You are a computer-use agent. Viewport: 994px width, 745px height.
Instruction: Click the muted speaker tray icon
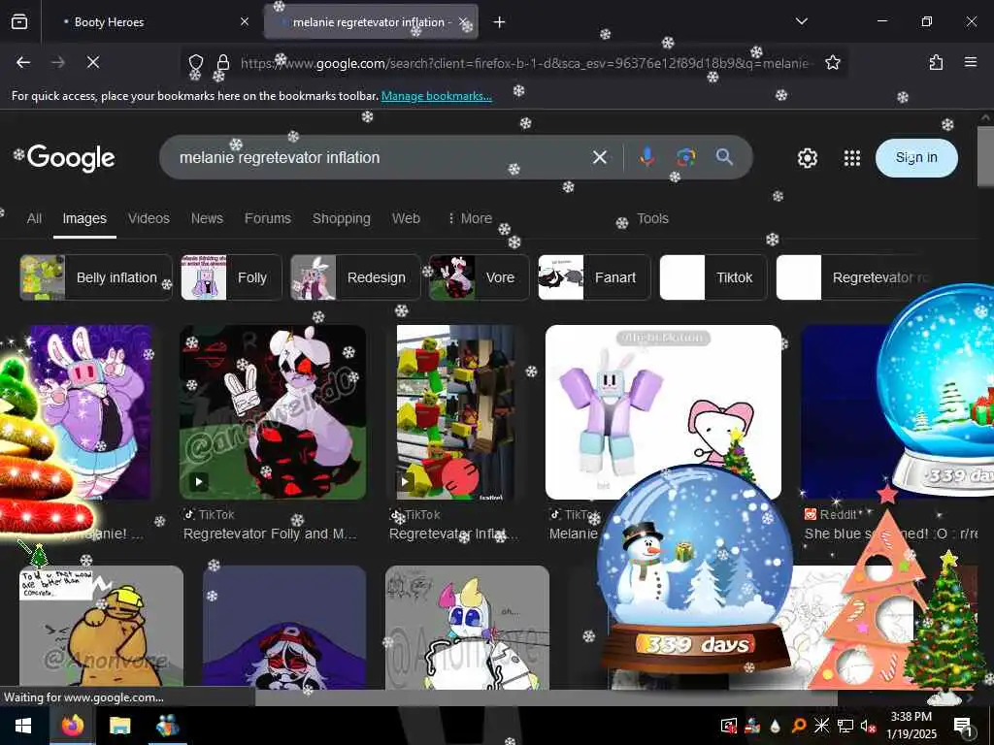[869, 726]
